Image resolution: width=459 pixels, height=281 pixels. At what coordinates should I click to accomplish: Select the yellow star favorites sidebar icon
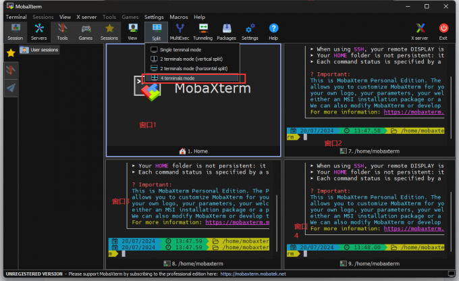[x=11, y=53]
